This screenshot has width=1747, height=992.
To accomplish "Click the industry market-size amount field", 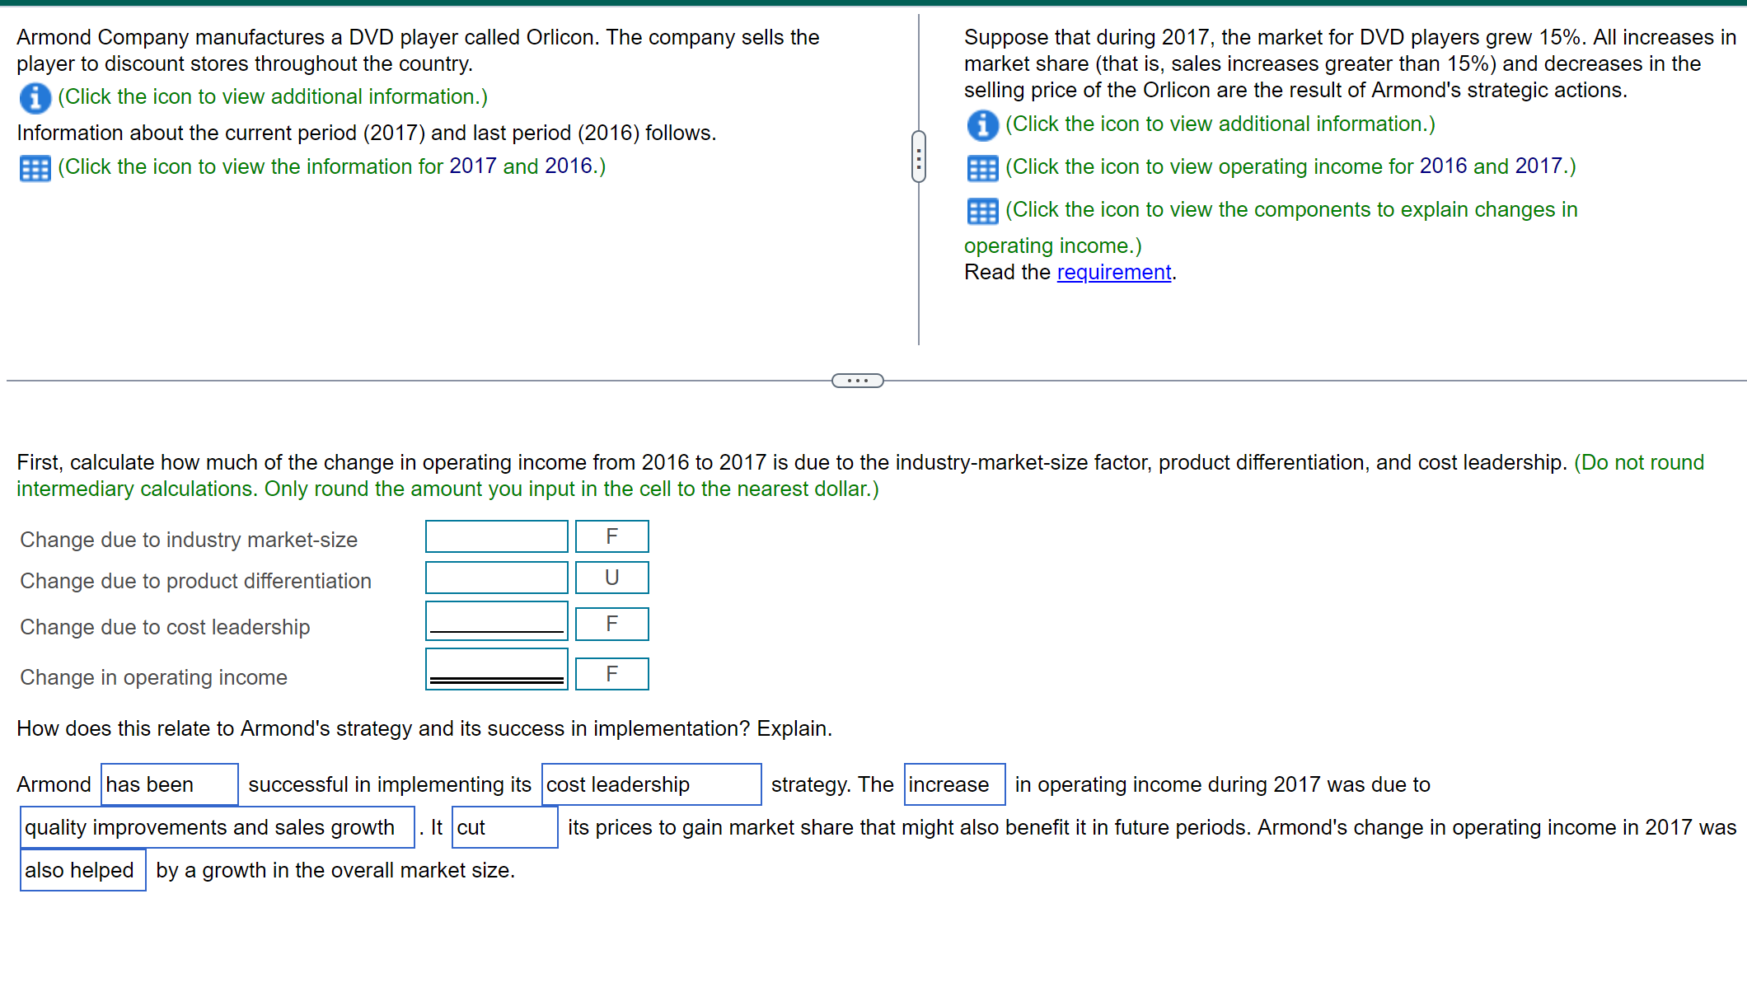I will click(496, 536).
